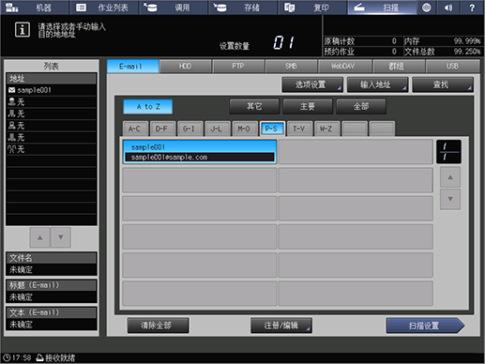Screen dimensions: 485x364
Task: Switch to the WebDAV destination tab
Action: pos(344,67)
